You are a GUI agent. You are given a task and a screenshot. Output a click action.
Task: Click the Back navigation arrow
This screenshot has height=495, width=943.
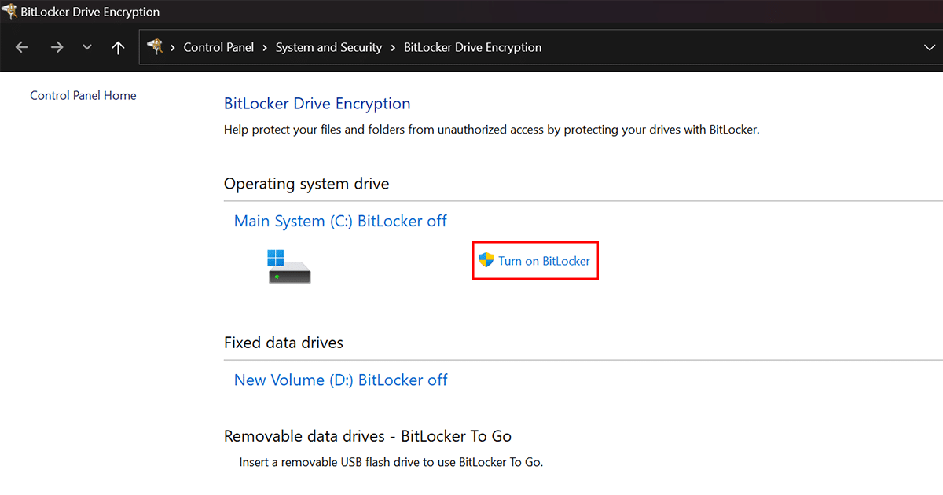21,48
